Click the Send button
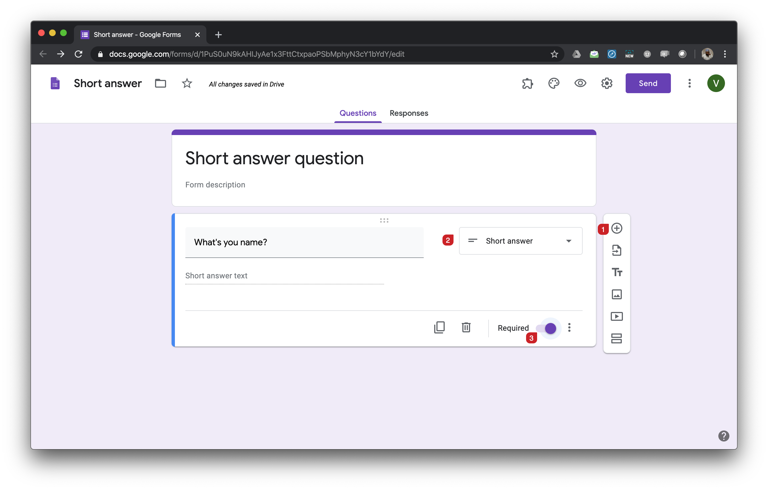The image size is (768, 490). [648, 83]
